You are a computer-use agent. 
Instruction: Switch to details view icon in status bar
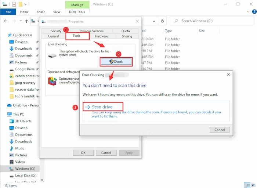tap(247, 185)
